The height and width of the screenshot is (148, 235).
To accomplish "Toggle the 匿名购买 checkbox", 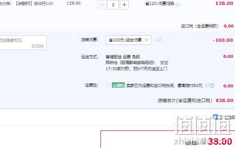I will coord(215,117).
